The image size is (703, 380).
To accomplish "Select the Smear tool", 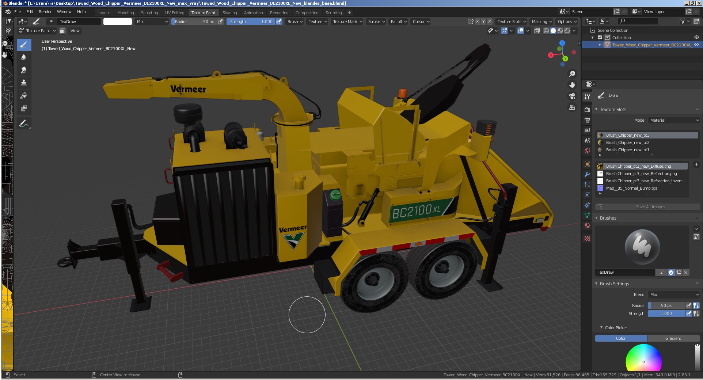I will click(x=24, y=70).
